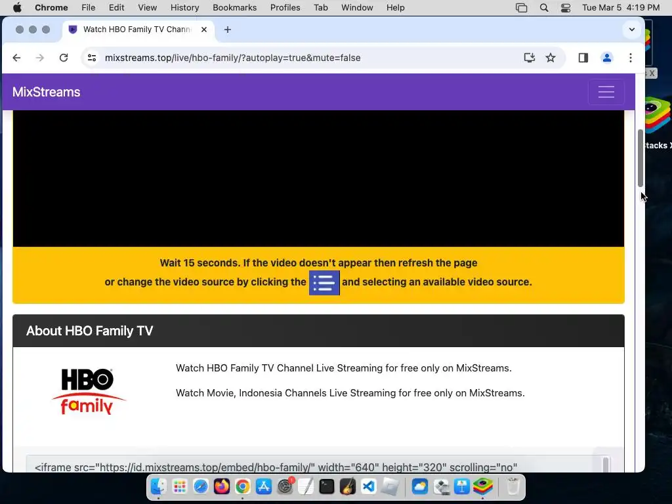Bookmark this page with the star icon
672x504 pixels.
click(551, 58)
